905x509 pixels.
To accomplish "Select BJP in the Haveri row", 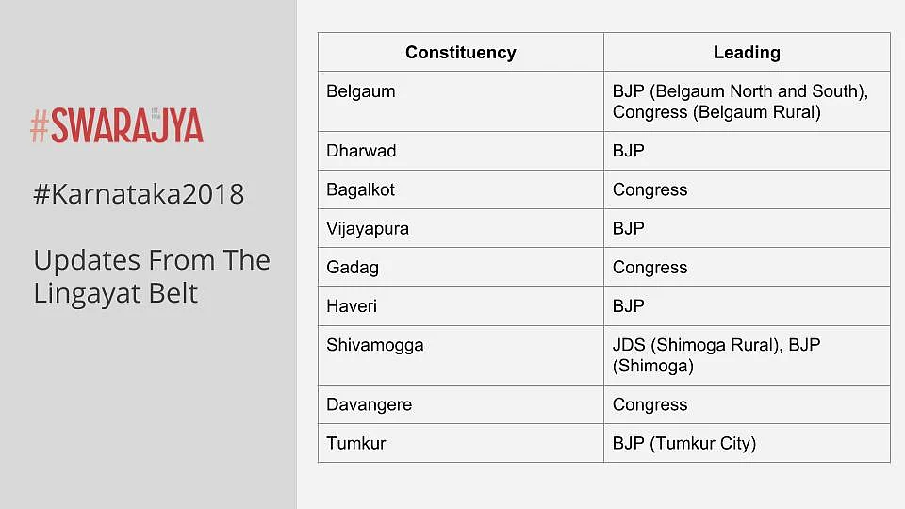I will [629, 305].
